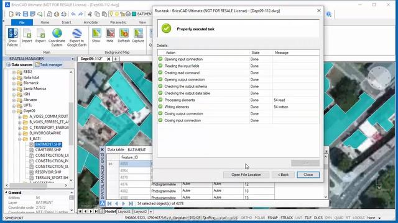
Task: Switch to the Task manager tab
Action: point(49,64)
